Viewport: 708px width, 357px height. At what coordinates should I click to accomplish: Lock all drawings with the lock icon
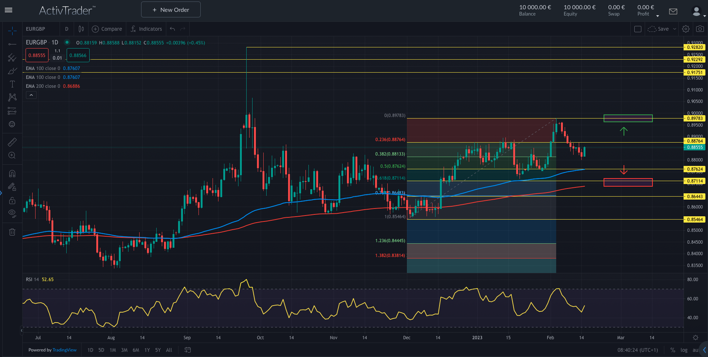12,200
